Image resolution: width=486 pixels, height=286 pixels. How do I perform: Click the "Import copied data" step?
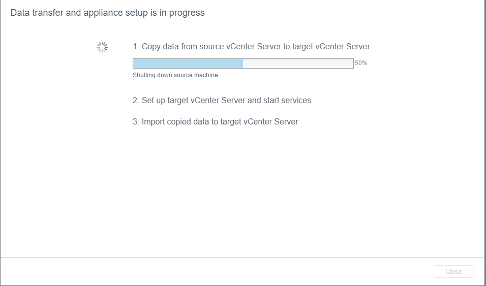tap(216, 122)
